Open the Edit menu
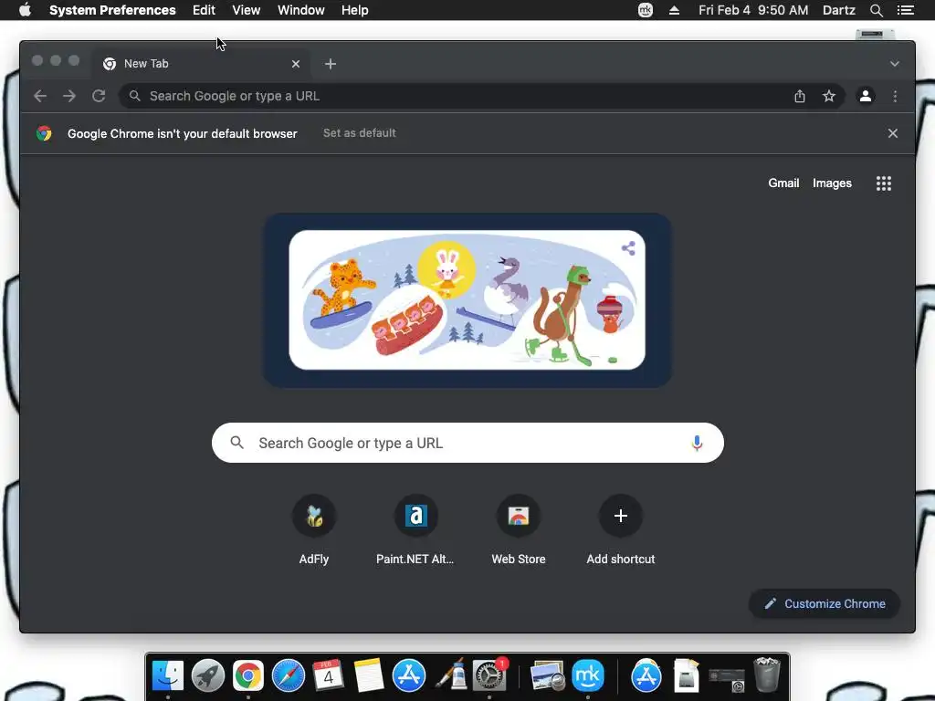 [204, 10]
